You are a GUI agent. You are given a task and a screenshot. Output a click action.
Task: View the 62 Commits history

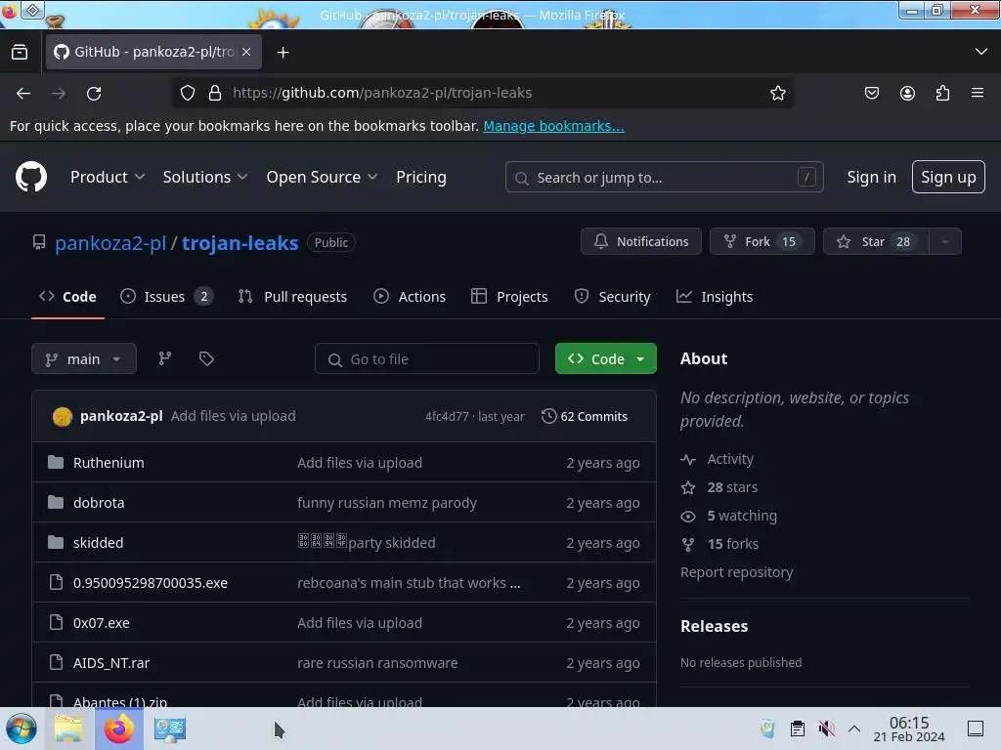pos(585,416)
